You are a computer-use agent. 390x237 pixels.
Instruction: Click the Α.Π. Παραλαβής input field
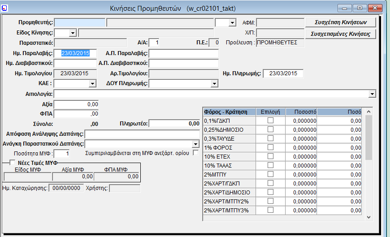click(x=183, y=53)
